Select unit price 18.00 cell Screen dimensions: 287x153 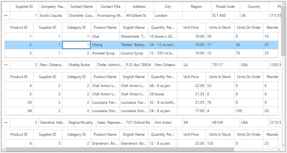point(191,37)
